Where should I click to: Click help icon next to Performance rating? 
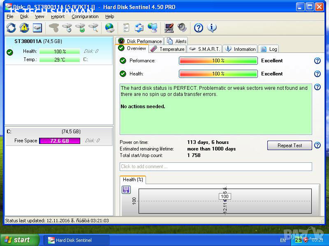click(x=317, y=61)
